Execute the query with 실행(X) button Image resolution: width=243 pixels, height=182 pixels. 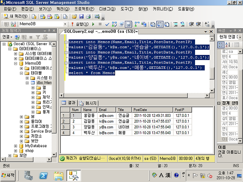point(80,24)
